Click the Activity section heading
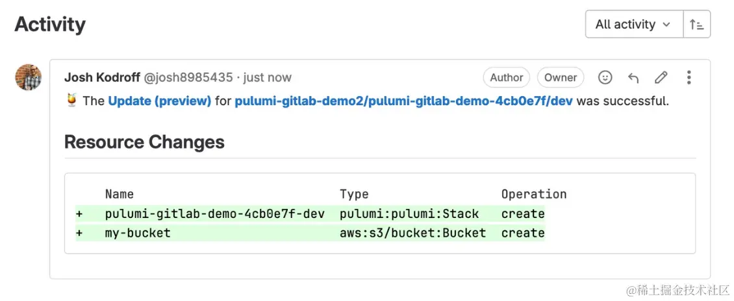 [50, 25]
